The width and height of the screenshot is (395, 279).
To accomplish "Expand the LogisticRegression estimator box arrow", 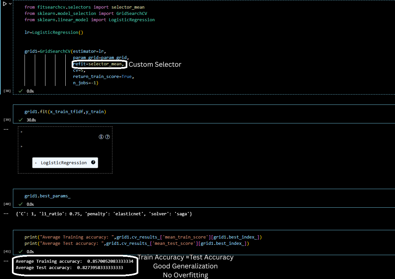I will coord(36,163).
